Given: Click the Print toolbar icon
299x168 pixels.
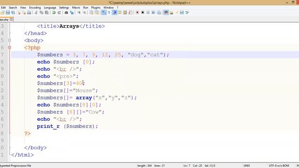Looking at the screenshot, I should coord(29,13).
